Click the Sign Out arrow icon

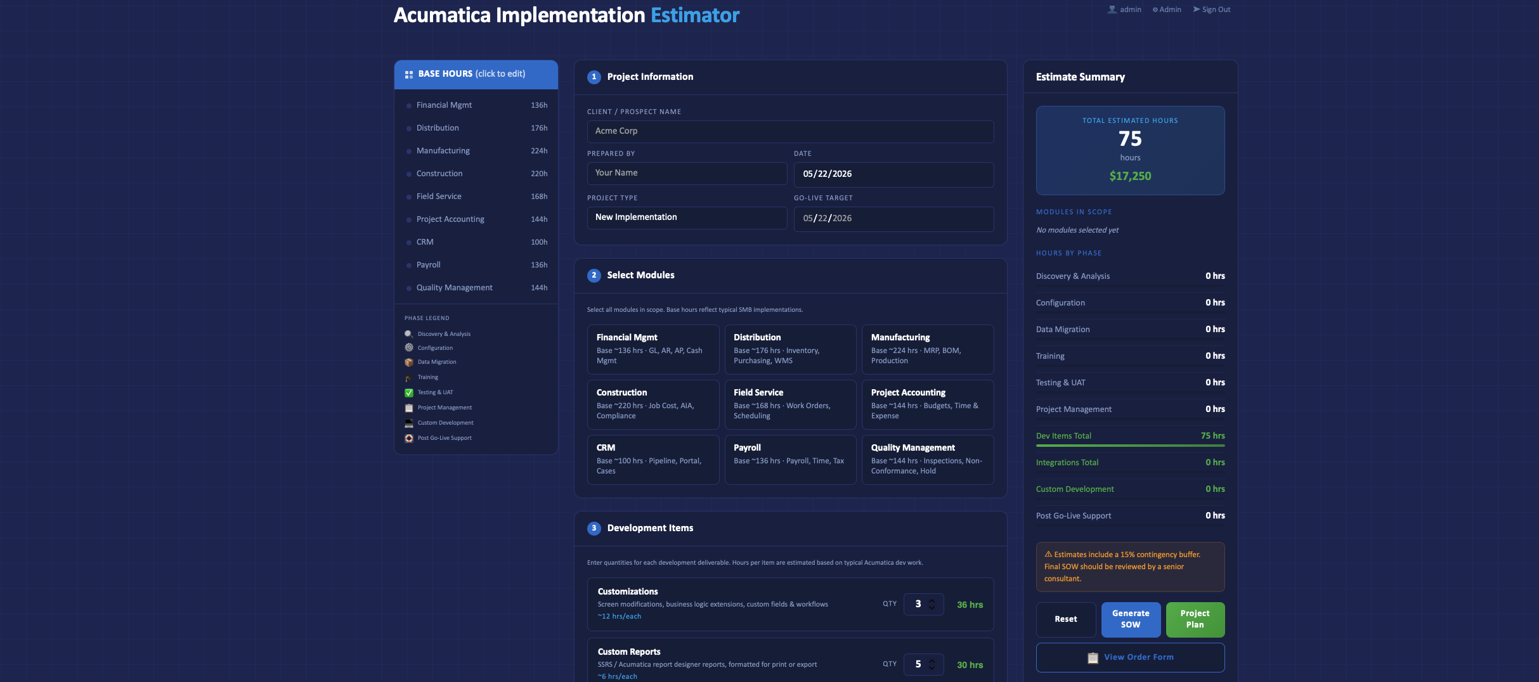pos(1197,10)
